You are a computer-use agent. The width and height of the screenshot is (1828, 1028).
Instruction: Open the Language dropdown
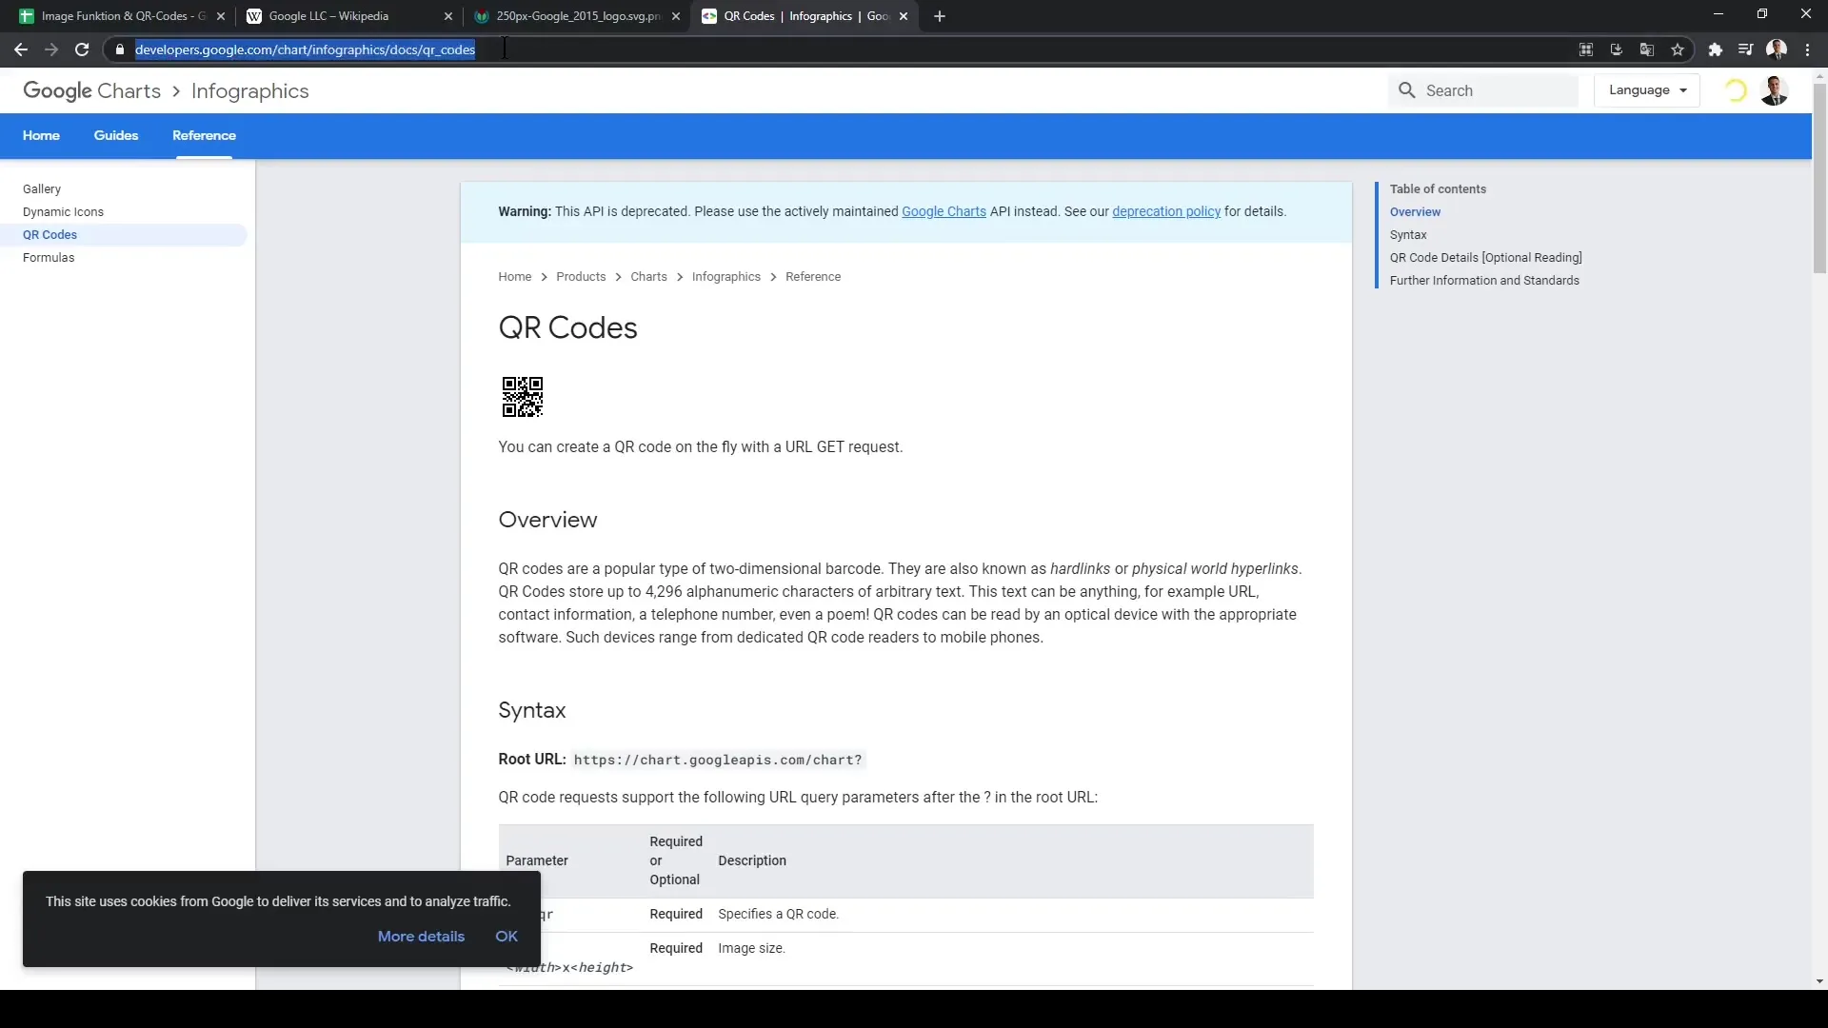1647,90
